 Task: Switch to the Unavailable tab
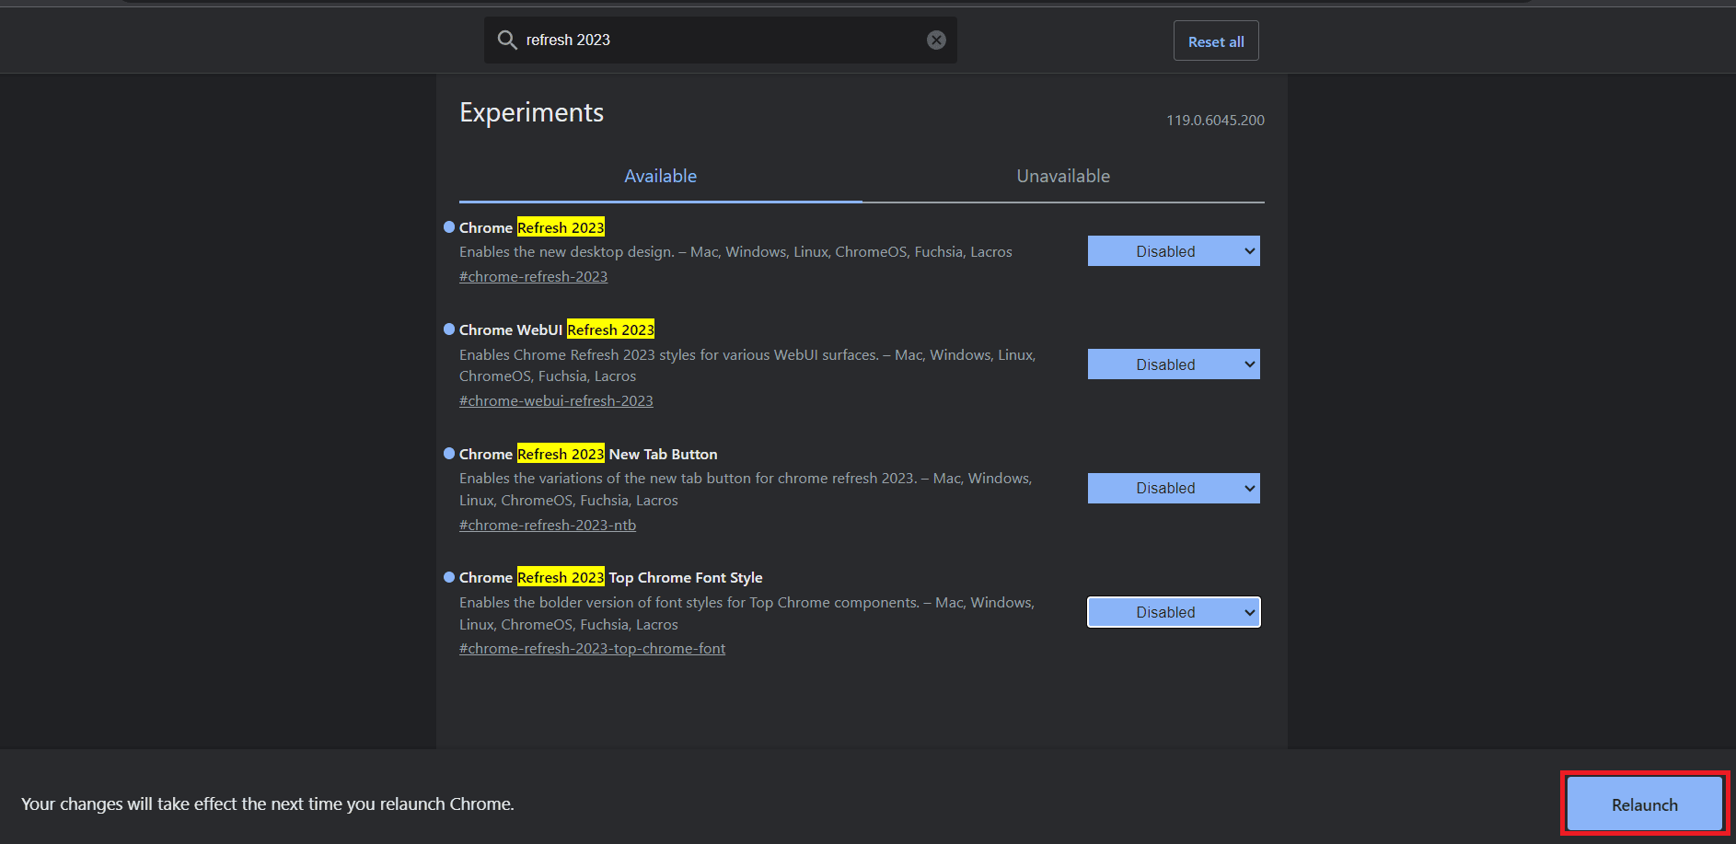coord(1063,176)
